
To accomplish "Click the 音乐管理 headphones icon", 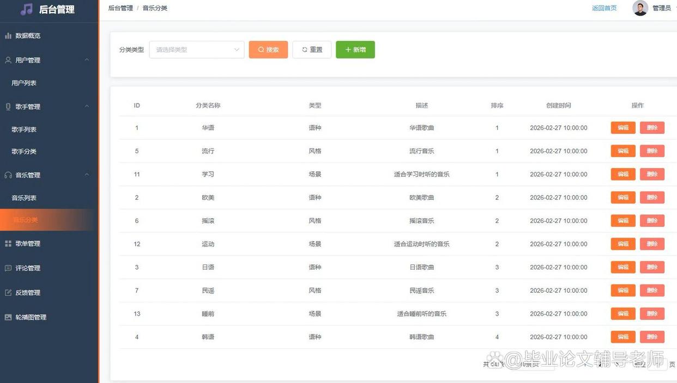I will coord(8,175).
